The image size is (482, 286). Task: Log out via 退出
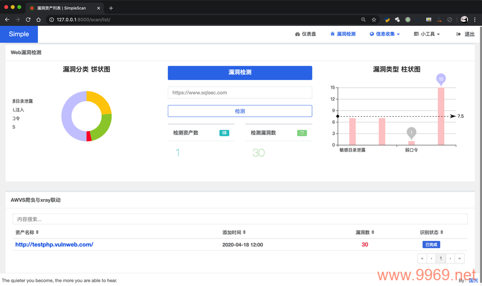[465, 34]
